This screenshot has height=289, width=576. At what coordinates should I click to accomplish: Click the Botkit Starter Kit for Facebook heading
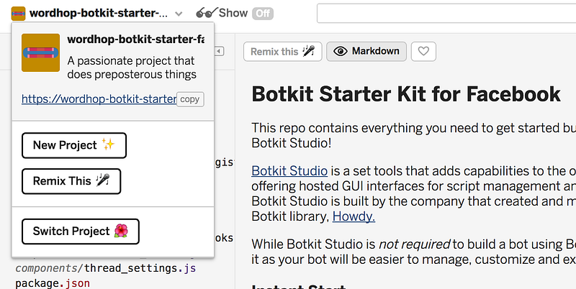click(x=406, y=94)
